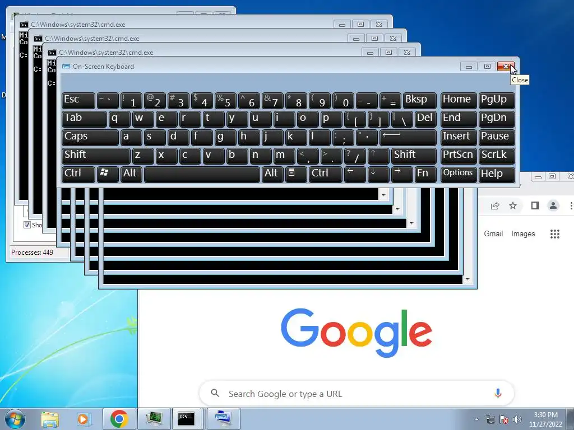This screenshot has width=574, height=430.
Task: Toggle the right Alt key on keyboard
Action: click(x=272, y=174)
